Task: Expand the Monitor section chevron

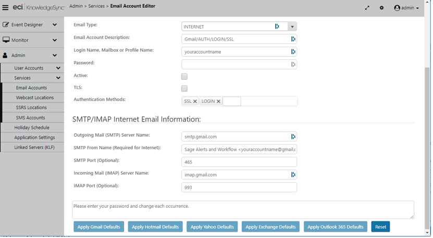Action: tap(55, 40)
